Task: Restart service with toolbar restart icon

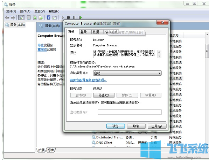Action: click(x=80, y=17)
